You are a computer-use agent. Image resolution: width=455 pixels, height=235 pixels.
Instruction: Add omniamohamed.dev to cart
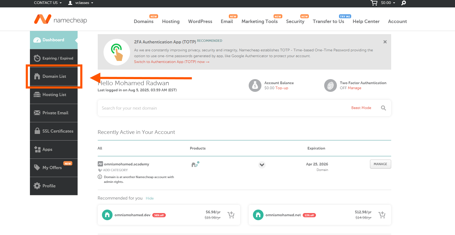(231, 215)
